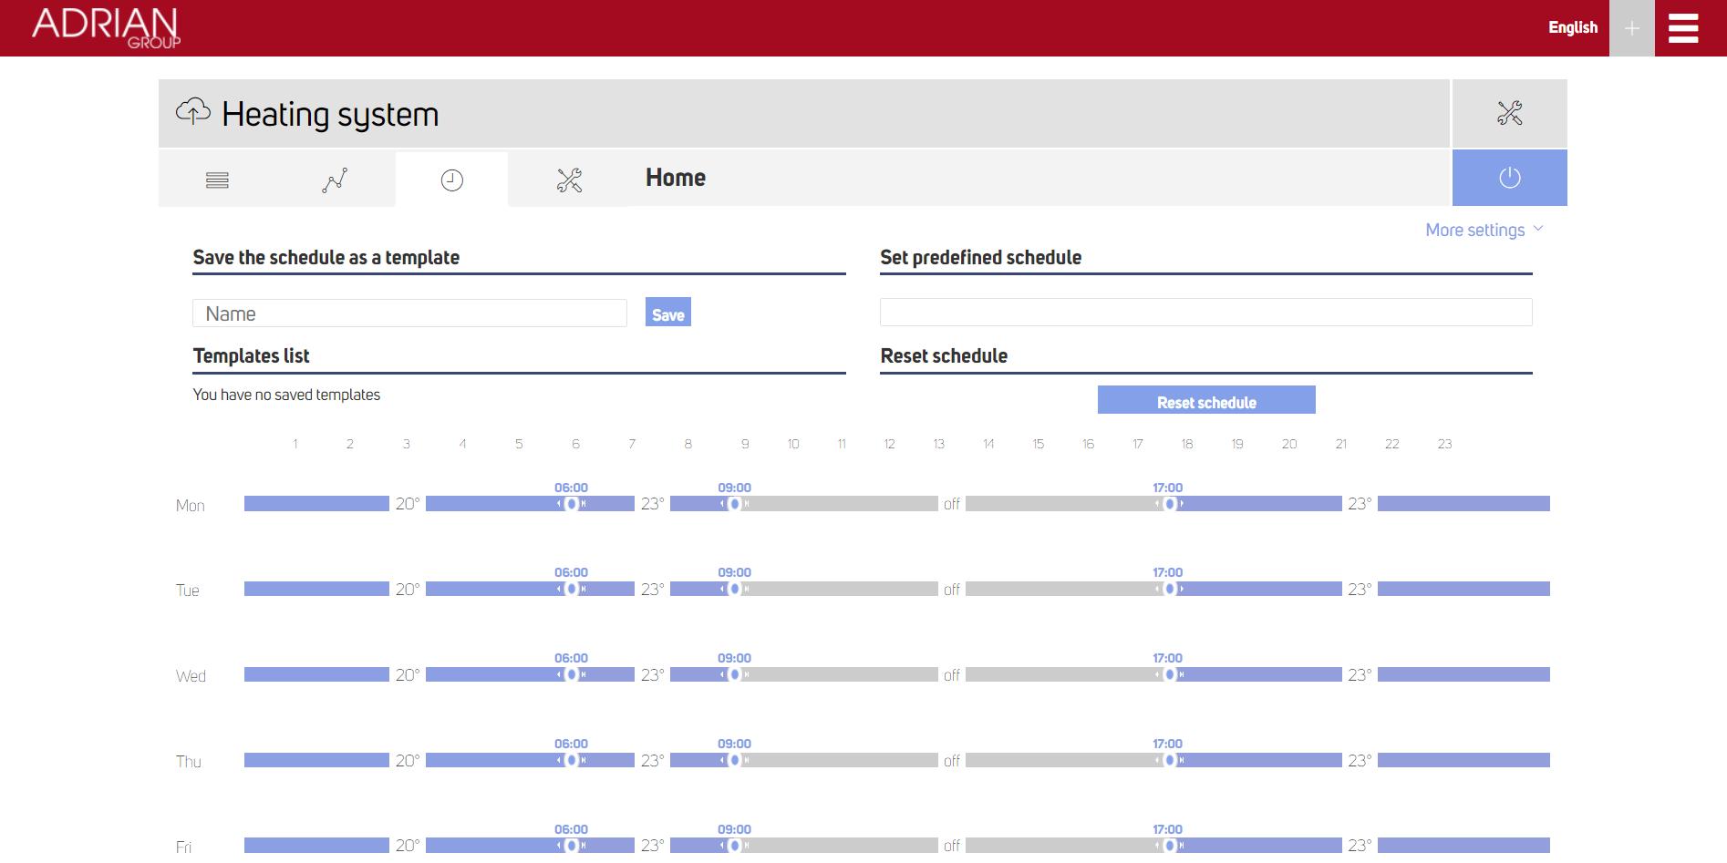Viewport: 1727px width, 863px height.
Task: Click the Adrian Group logo
Action: point(106,27)
